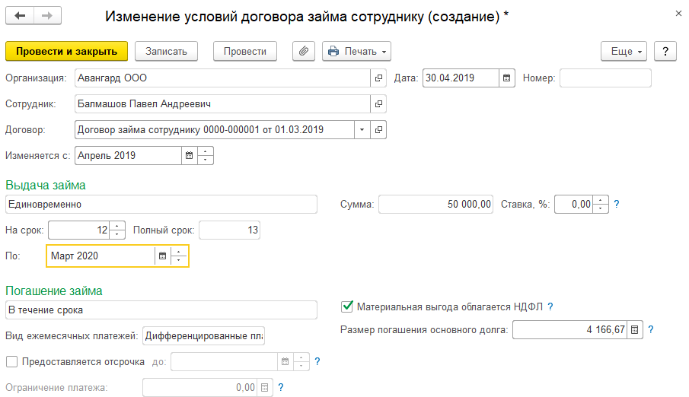The width and height of the screenshot is (689, 397).
Task: Click the back navigation arrow
Action: coord(19,16)
